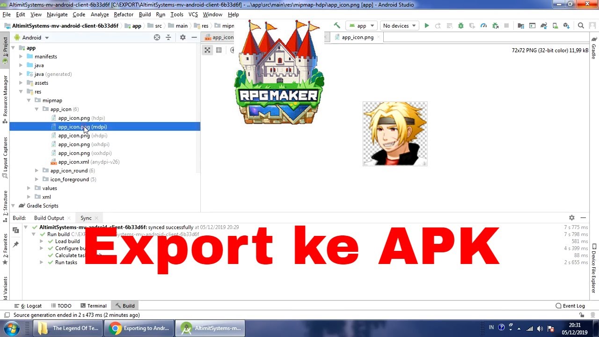The image size is (599, 337).
Task: Attach debugger to Android process icon
Action: tap(495, 26)
